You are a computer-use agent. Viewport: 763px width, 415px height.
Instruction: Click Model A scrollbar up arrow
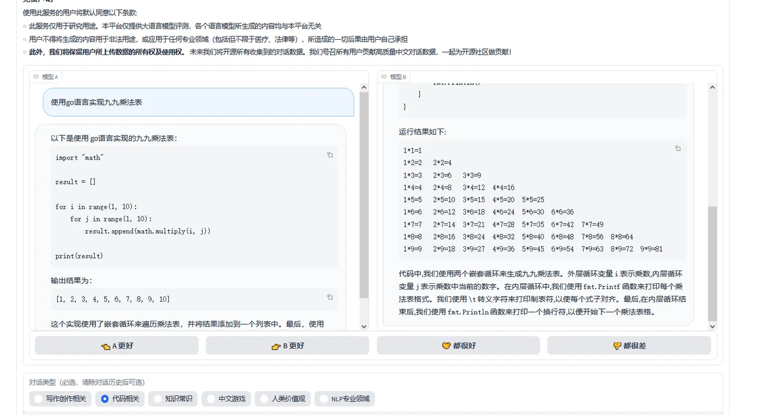point(364,88)
